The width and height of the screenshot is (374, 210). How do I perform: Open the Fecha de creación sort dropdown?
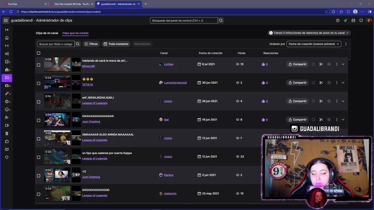tap(314, 44)
